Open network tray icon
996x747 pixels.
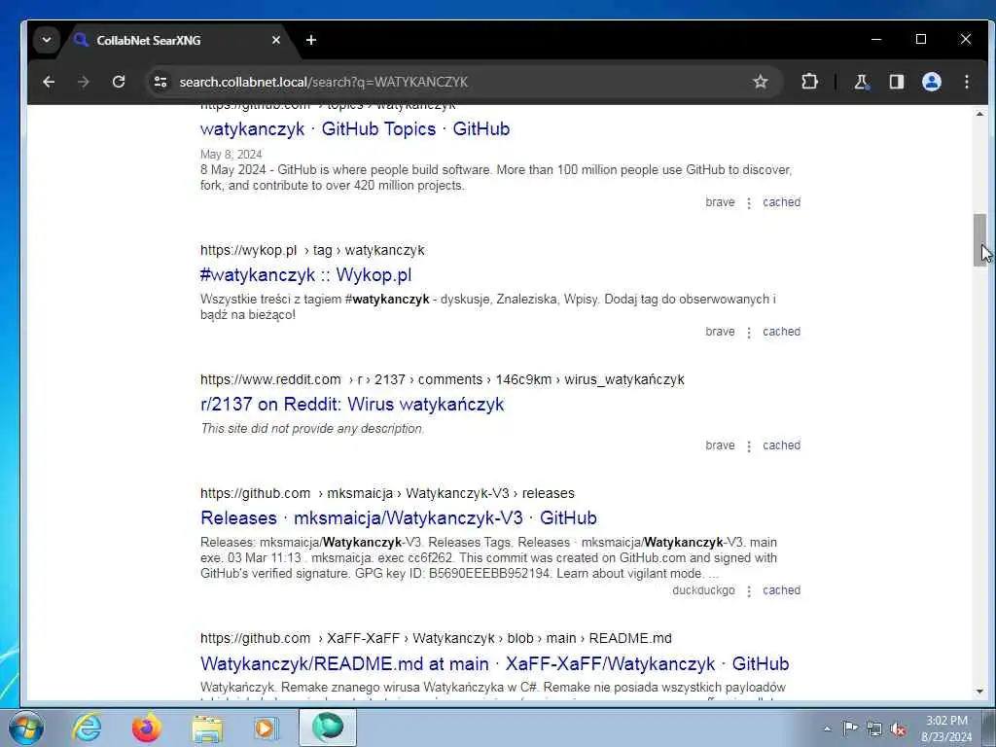[x=874, y=729]
